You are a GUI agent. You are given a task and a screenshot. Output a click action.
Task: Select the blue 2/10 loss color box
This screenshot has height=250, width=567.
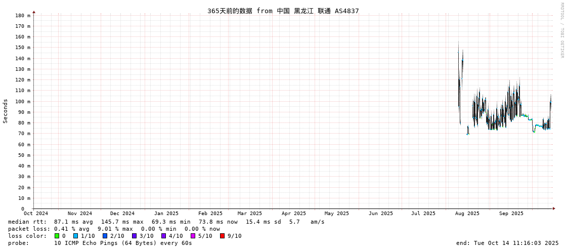(x=105, y=236)
